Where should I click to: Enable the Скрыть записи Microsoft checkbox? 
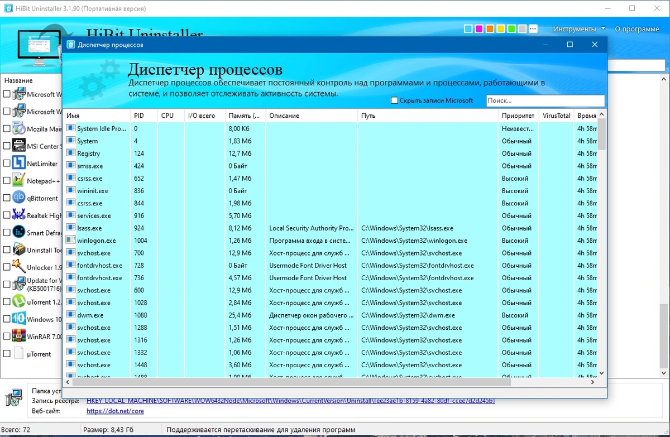pos(395,100)
